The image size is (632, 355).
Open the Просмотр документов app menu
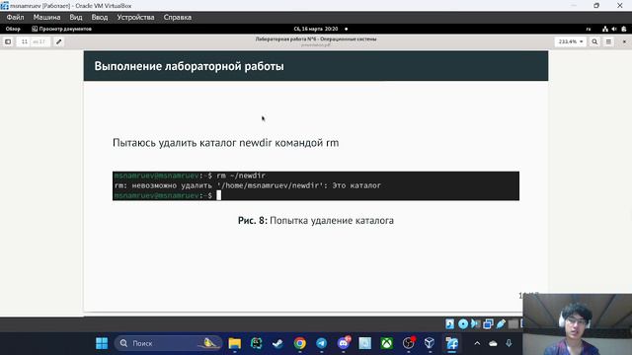61,29
